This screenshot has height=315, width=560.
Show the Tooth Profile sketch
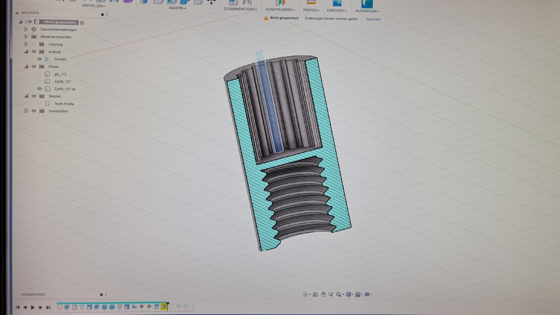pos(39,103)
